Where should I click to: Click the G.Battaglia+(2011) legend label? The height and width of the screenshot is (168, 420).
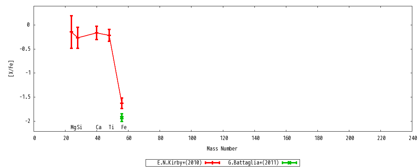[253, 163]
